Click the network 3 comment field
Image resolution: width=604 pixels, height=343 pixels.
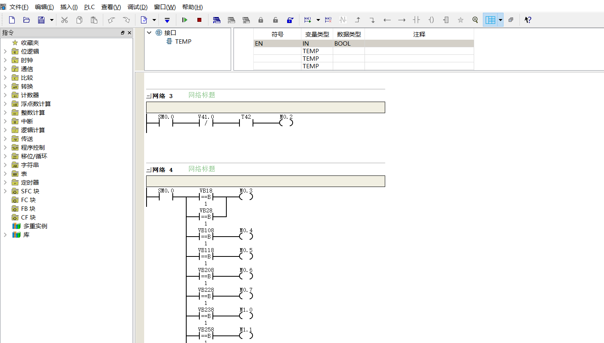266,107
